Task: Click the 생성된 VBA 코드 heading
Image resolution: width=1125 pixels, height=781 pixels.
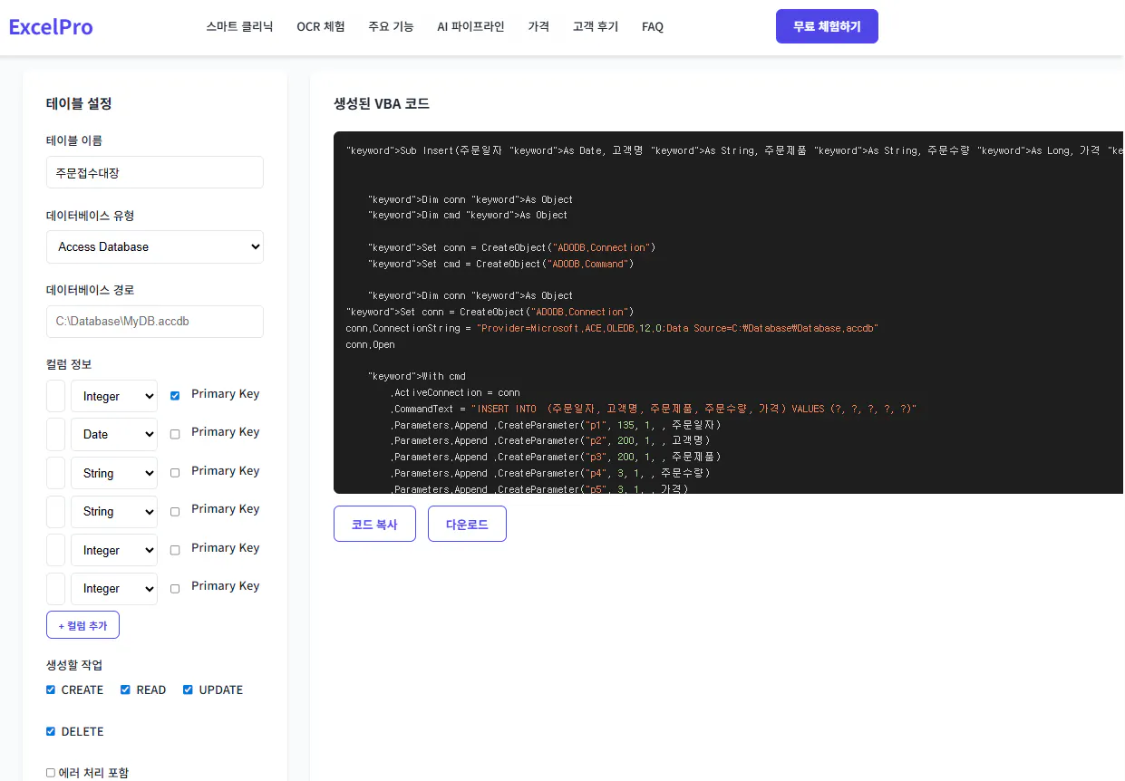Action: click(x=382, y=103)
